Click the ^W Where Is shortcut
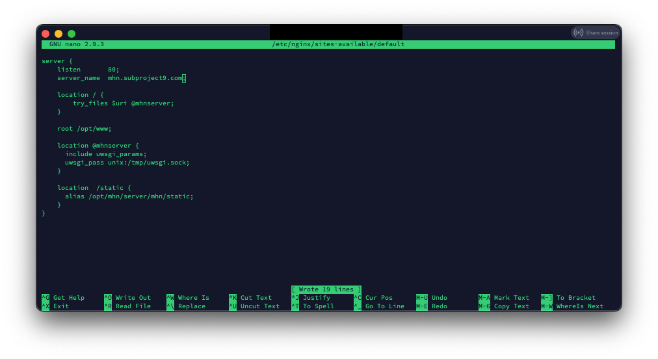Image resolution: width=658 pixels, height=359 pixels. [x=187, y=298]
